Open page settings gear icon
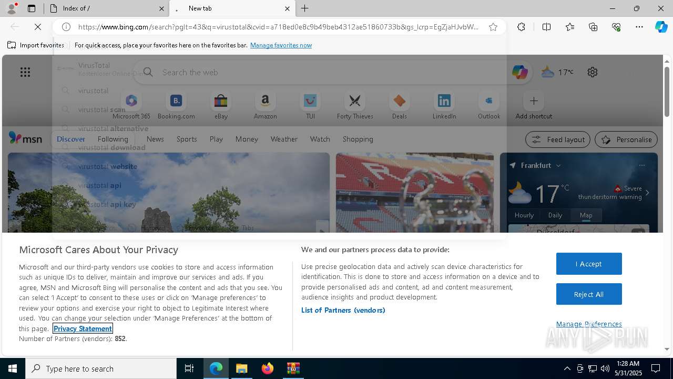 pyautogui.click(x=593, y=72)
